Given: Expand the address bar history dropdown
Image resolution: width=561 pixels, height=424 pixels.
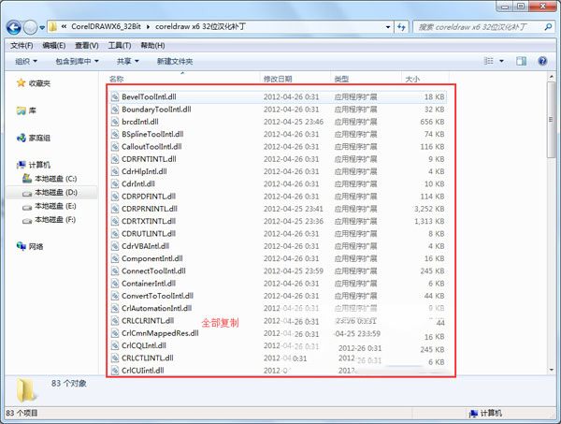Looking at the screenshot, I should coord(388,27).
